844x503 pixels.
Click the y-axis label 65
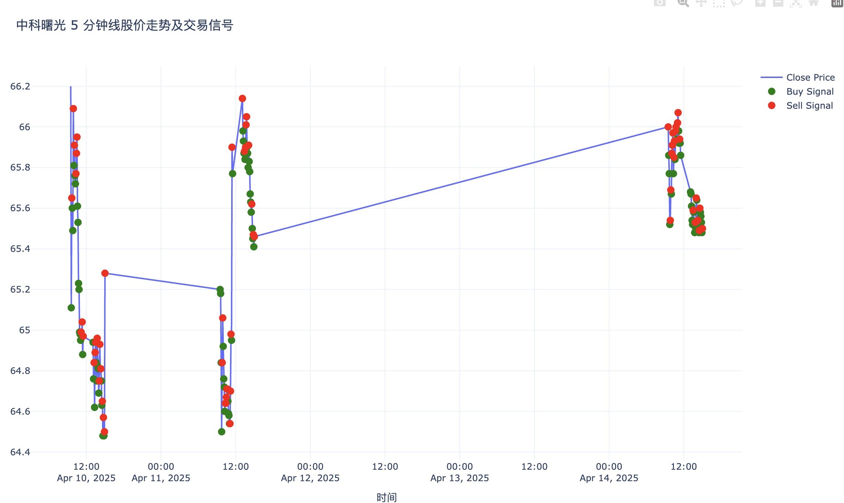pos(25,330)
